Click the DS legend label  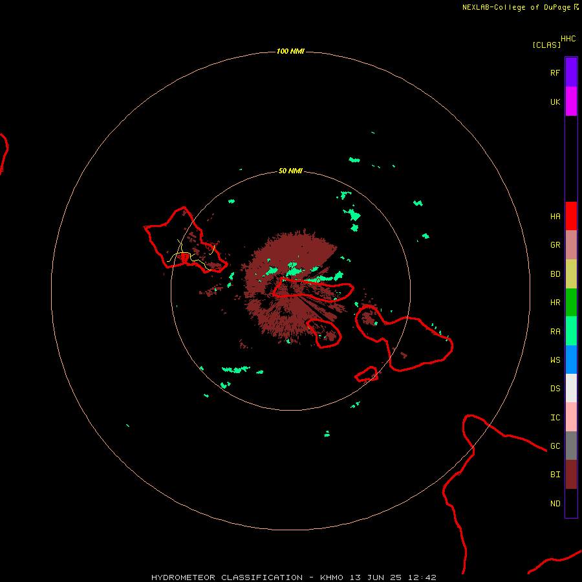pos(555,389)
